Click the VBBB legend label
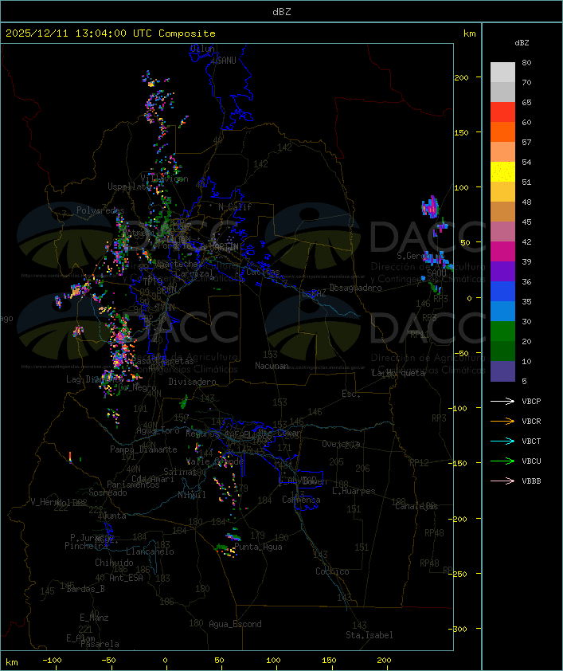Image resolution: width=563 pixels, height=671 pixels. (531, 481)
